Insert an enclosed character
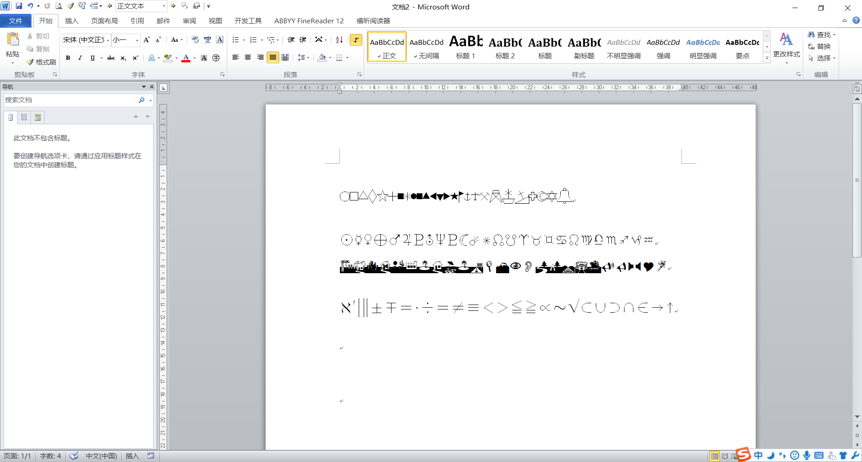 [216, 58]
